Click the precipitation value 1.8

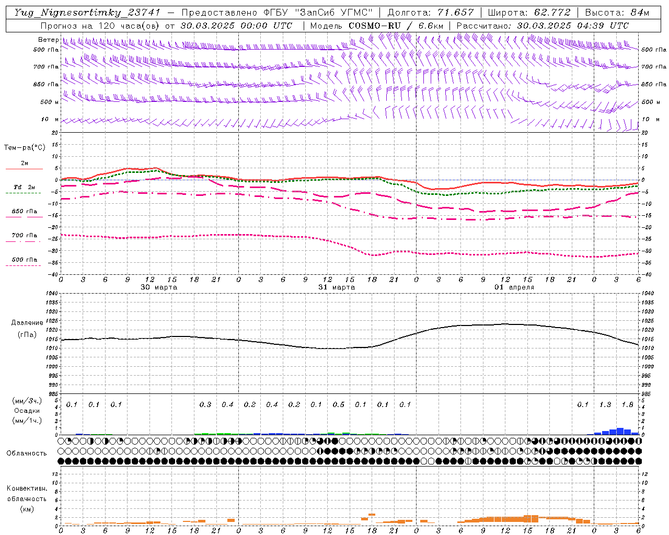pos(627,404)
